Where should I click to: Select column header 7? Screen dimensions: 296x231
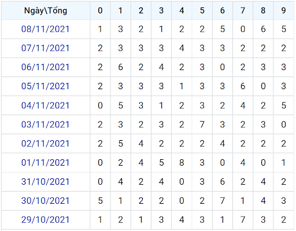(x=243, y=10)
